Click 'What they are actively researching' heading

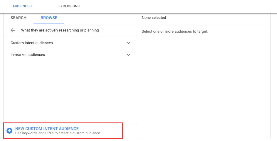pyautogui.click(x=60, y=30)
